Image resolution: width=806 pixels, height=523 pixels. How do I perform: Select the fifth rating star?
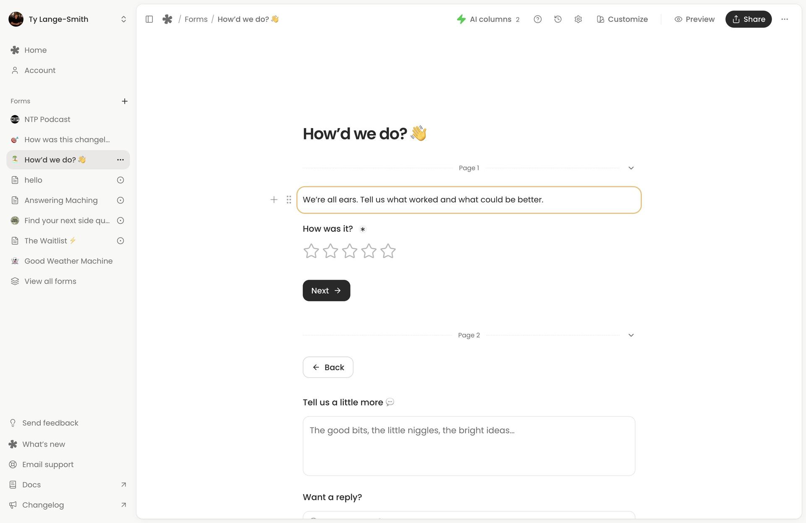tap(388, 251)
